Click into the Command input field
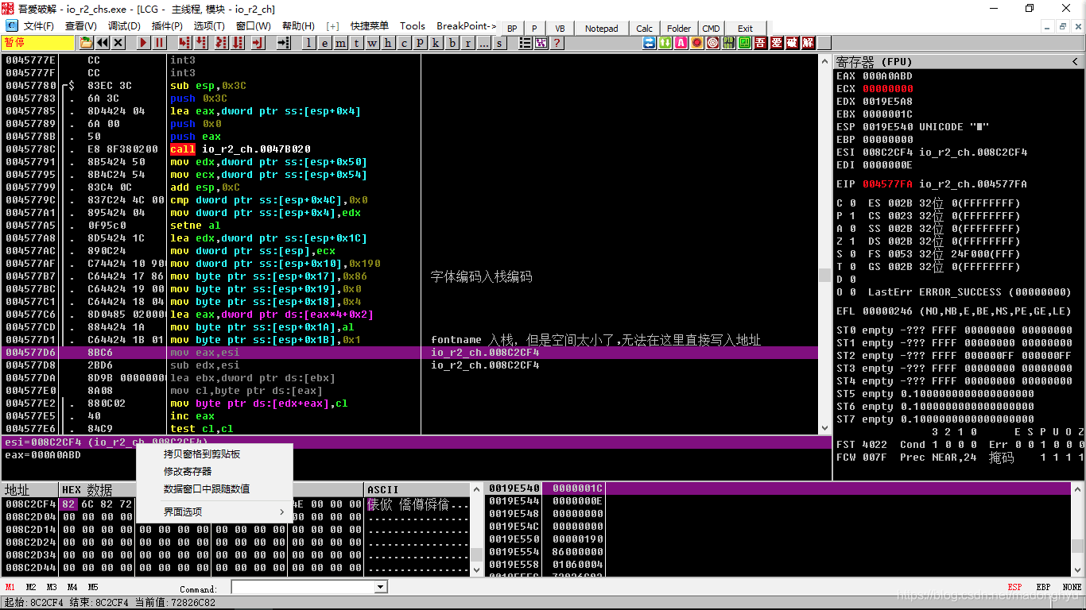 tap(303, 587)
